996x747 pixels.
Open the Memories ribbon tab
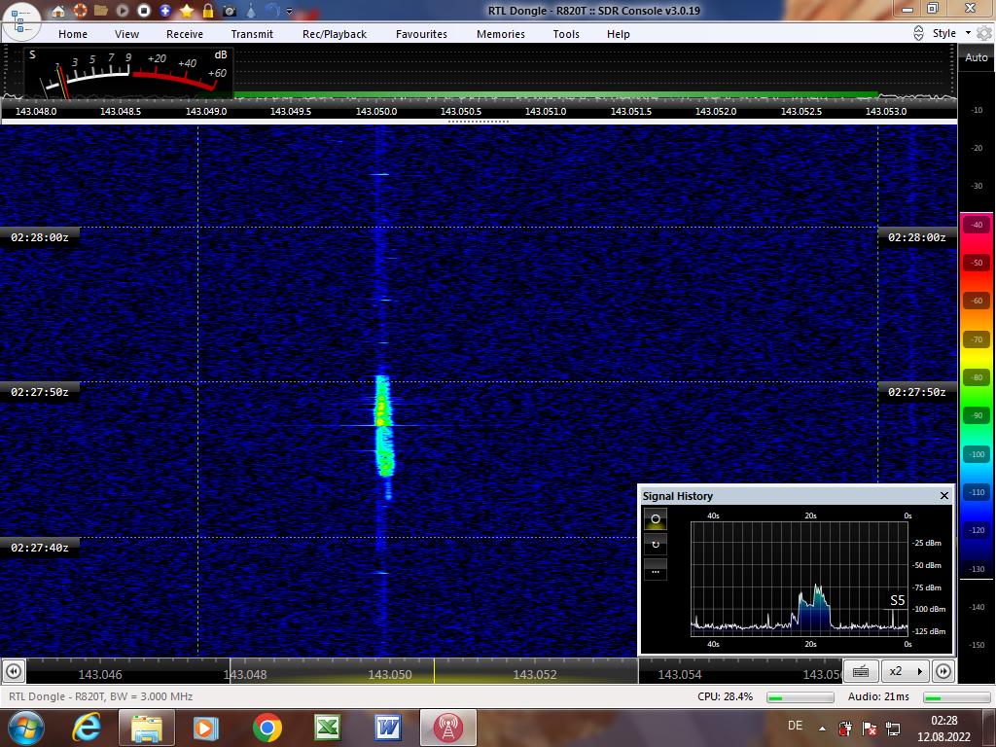501,34
